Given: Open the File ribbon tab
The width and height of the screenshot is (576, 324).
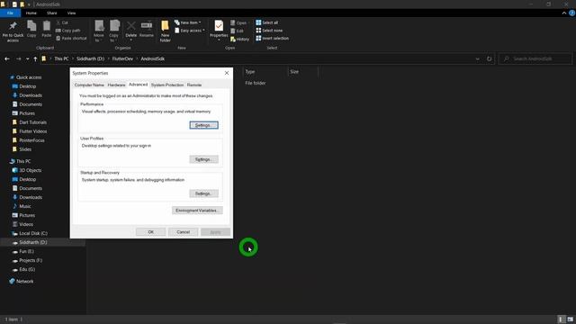Looking at the screenshot, I should click(x=10, y=13).
